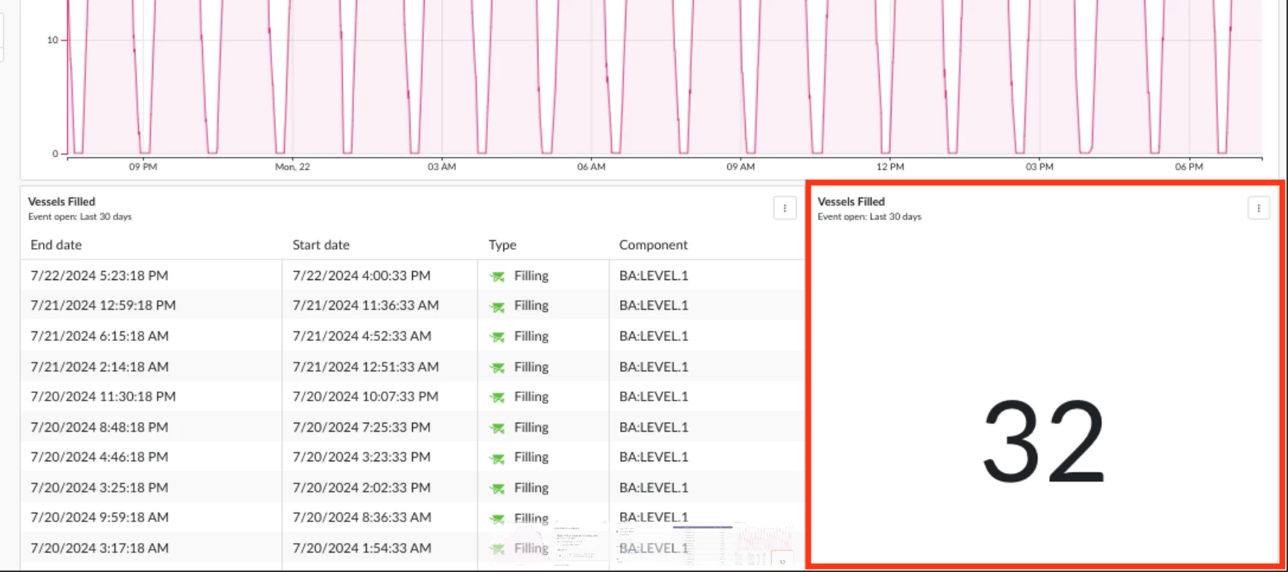Select end date 7/21/2024 6:15:18 AM

pyautogui.click(x=99, y=336)
